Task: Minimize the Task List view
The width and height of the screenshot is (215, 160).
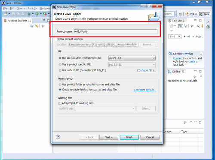Action: (195, 20)
